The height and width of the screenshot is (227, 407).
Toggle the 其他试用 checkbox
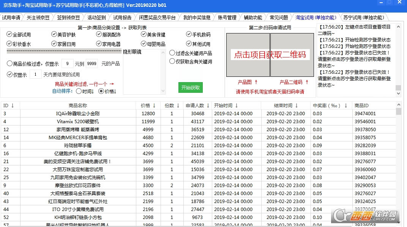pos(189,44)
